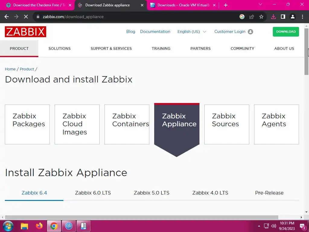Open Chrome three-dot menu
This screenshot has width=309, height=232.
[302, 17]
